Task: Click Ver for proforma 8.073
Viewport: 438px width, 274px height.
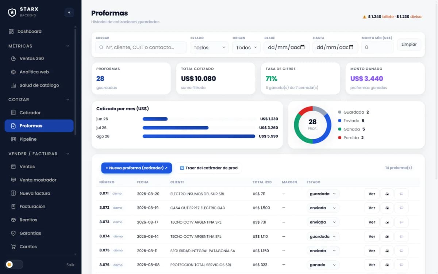Action: click(x=372, y=222)
